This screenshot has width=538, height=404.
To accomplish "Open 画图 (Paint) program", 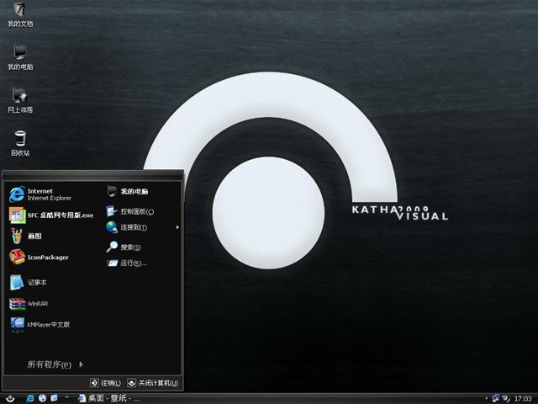I will click(x=34, y=237).
